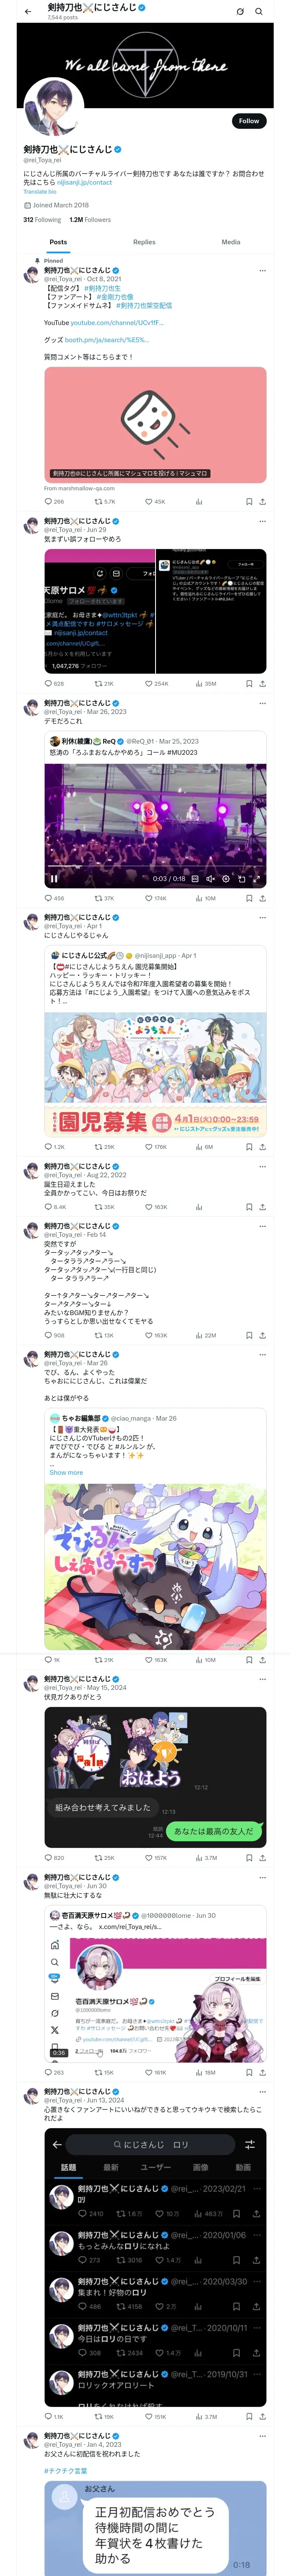The image size is (290, 2576).
Task: Open the nijisanji.jp/contact link in bio
Action: point(84,182)
